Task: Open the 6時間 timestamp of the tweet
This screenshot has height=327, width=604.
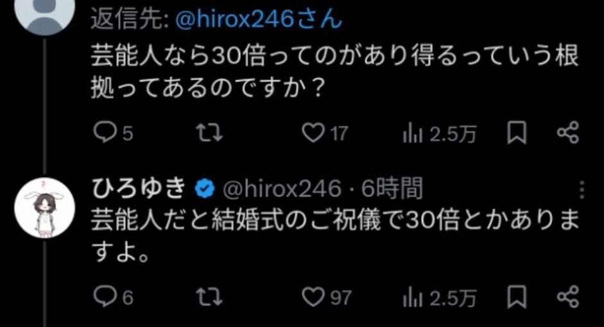Action: click(392, 189)
